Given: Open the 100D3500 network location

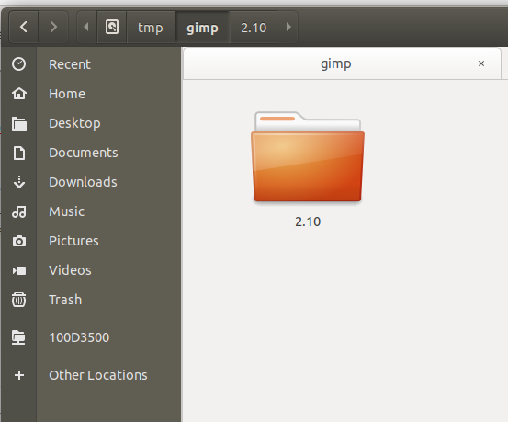Looking at the screenshot, I should pyautogui.click(x=79, y=337).
